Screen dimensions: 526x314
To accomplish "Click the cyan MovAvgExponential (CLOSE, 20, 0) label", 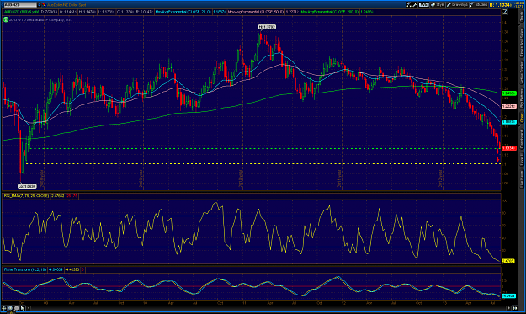I will coord(183,12).
